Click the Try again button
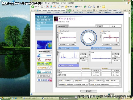 click(99, 26)
